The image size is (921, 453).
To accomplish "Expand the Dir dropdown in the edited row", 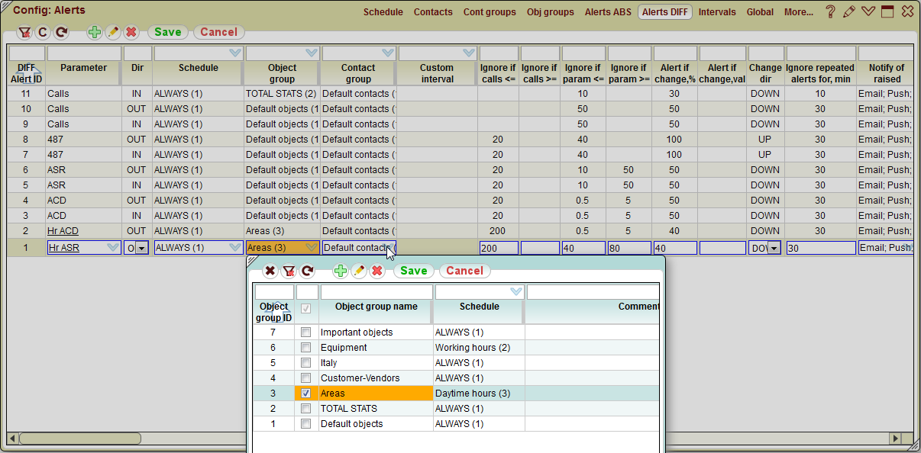I will click(142, 247).
